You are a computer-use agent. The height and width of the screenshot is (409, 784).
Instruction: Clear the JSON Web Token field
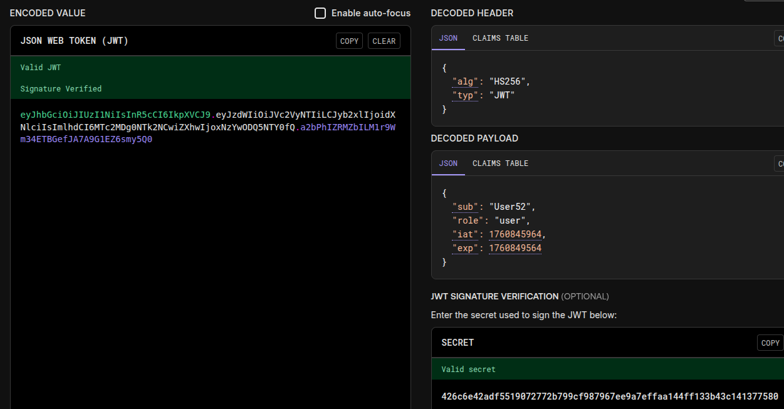384,41
